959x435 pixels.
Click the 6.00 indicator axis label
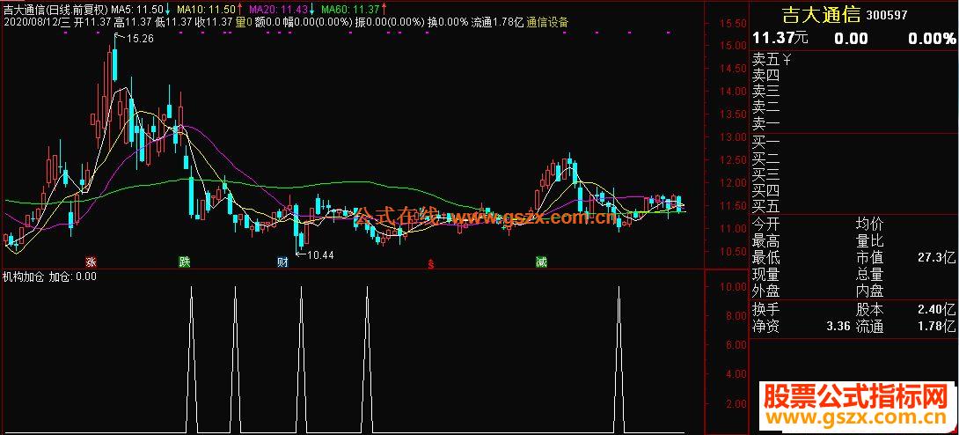[x=735, y=345]
